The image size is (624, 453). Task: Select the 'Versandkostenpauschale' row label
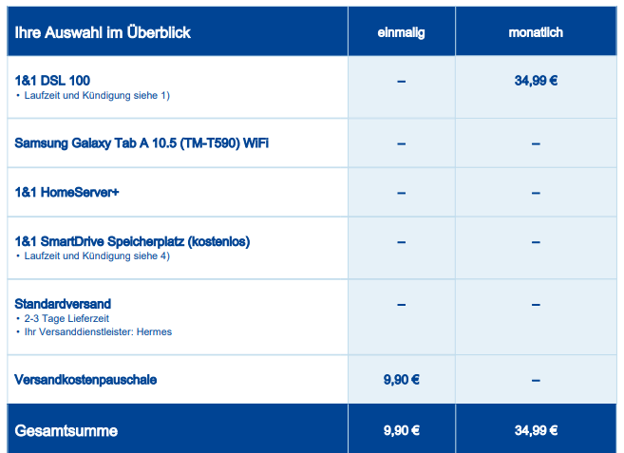(85, 380)
